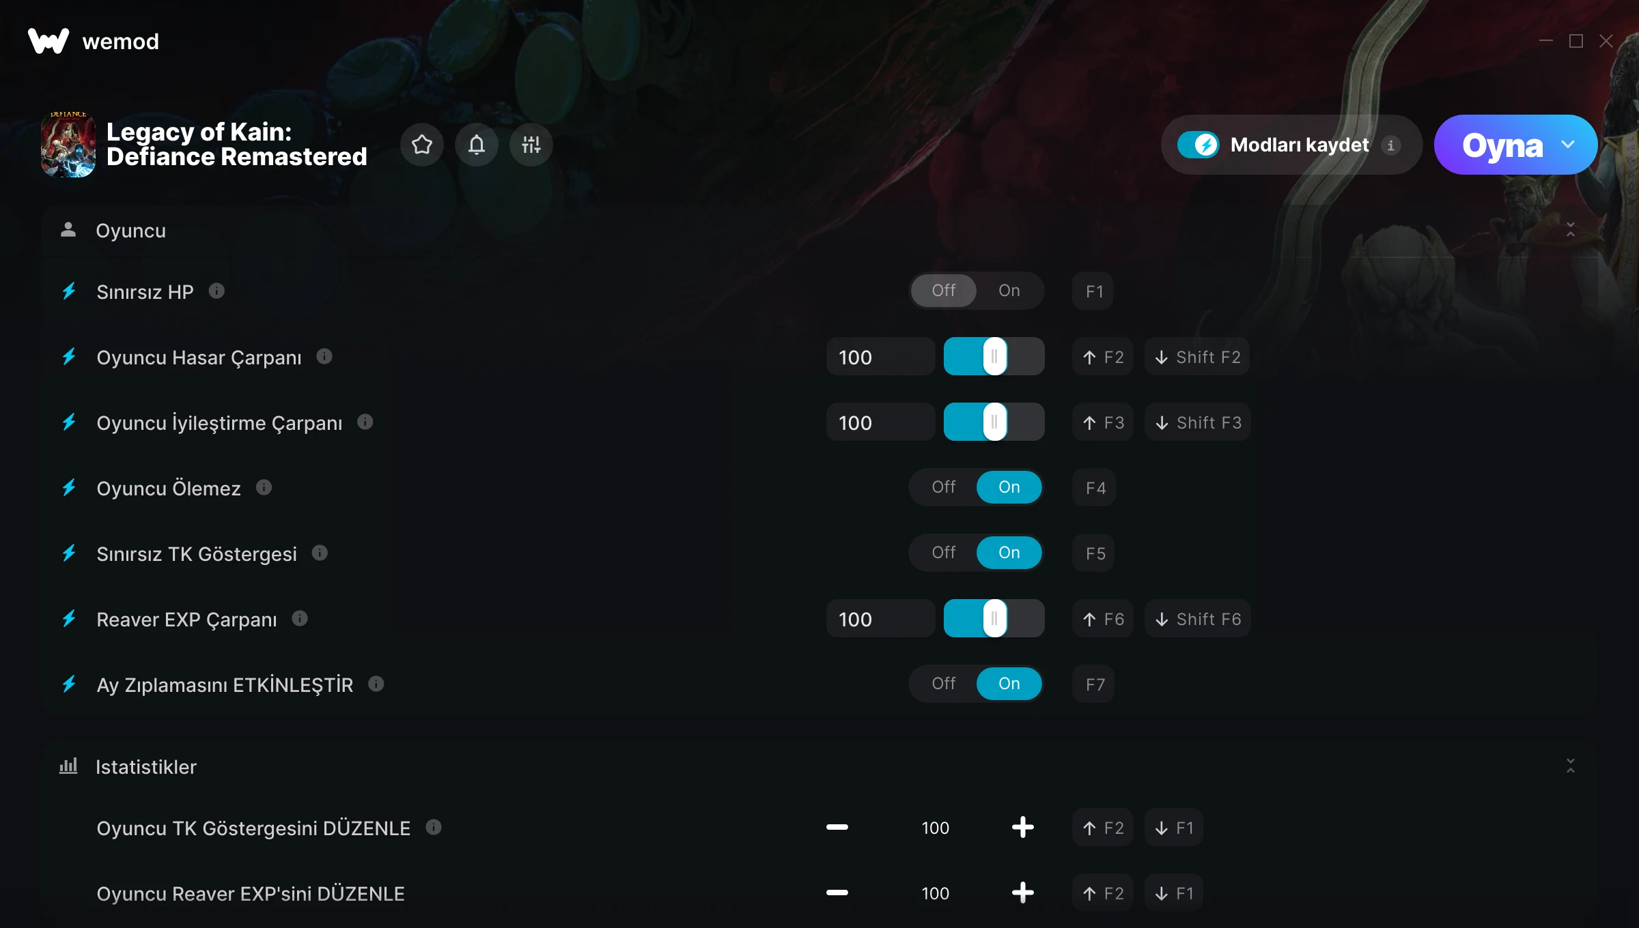The height and width of the screenshot is (928, 1639).
Task: Turn off Oyuncu Ölemez
Action: [944, 487]
